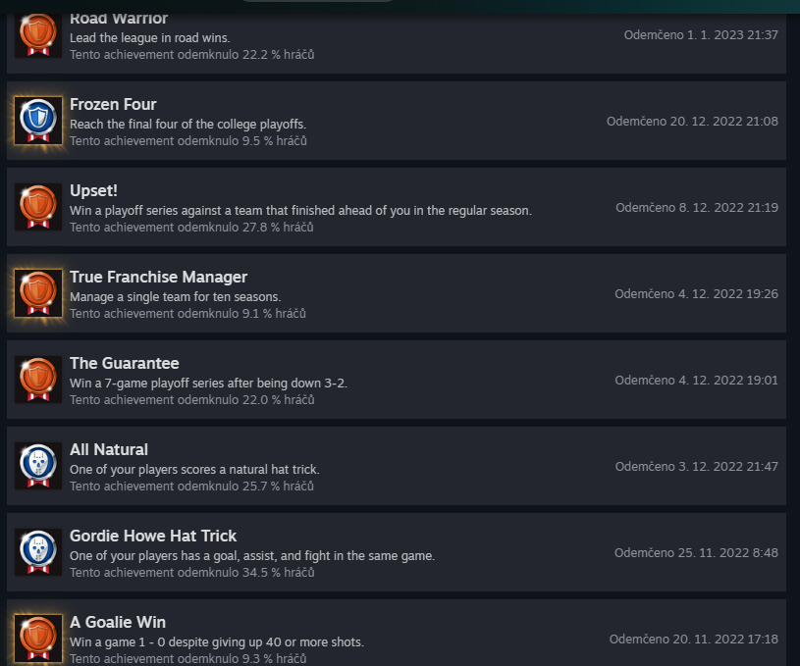The height and width of the screenshot is (666, 800).
Task: Click Upset! description about playoff series
Action: pos(300,211)
